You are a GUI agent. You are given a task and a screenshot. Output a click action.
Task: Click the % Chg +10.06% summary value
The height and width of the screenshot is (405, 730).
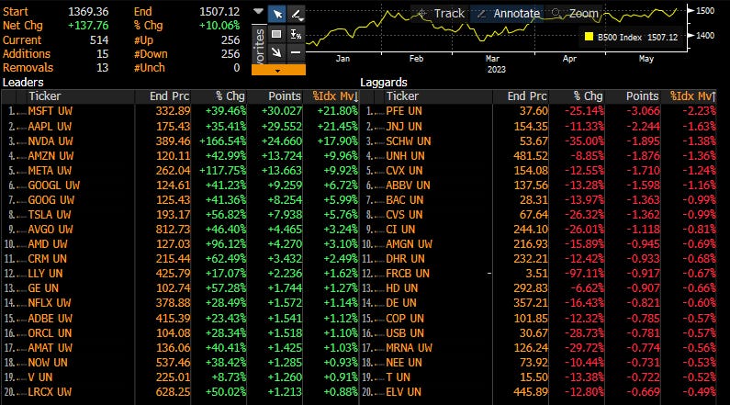(x=219, y=26)
